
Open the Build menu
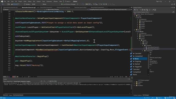(x=25, y=1)
